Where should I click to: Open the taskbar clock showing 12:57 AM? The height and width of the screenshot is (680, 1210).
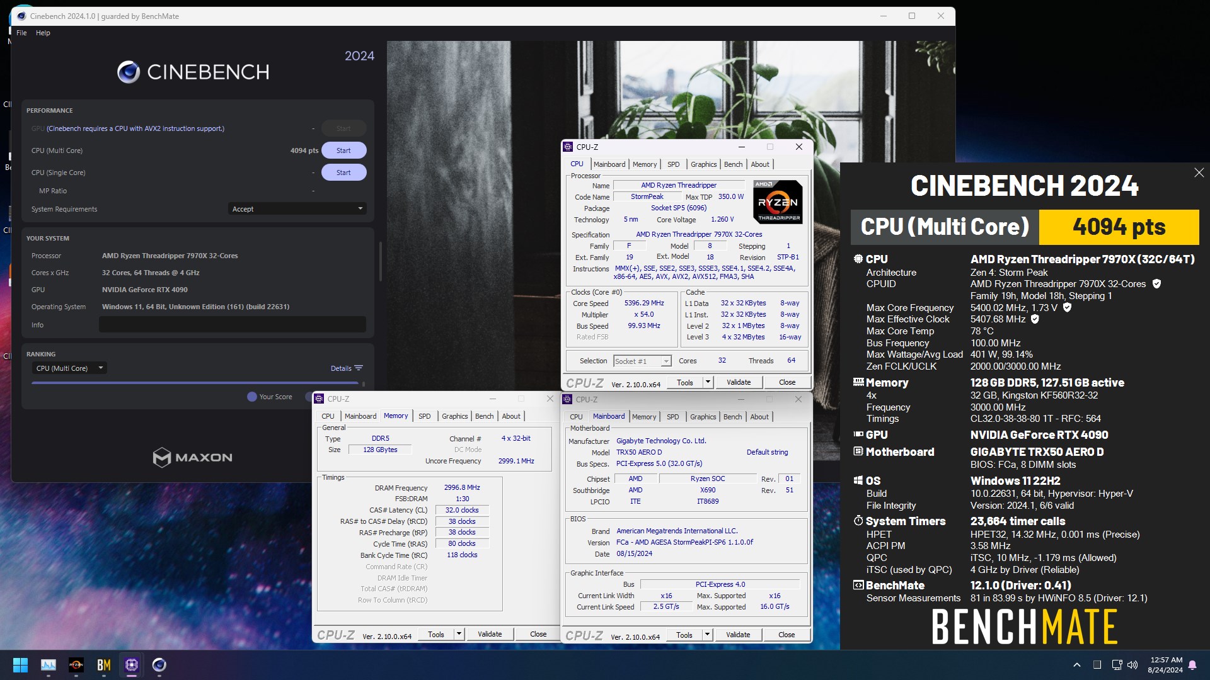coord(1165,665)
